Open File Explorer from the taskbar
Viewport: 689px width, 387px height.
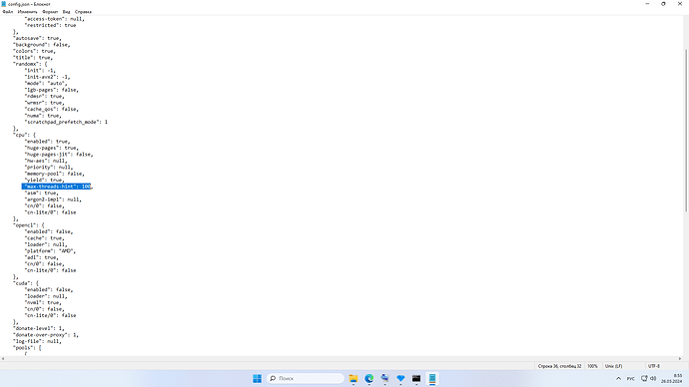pos(353,378)
